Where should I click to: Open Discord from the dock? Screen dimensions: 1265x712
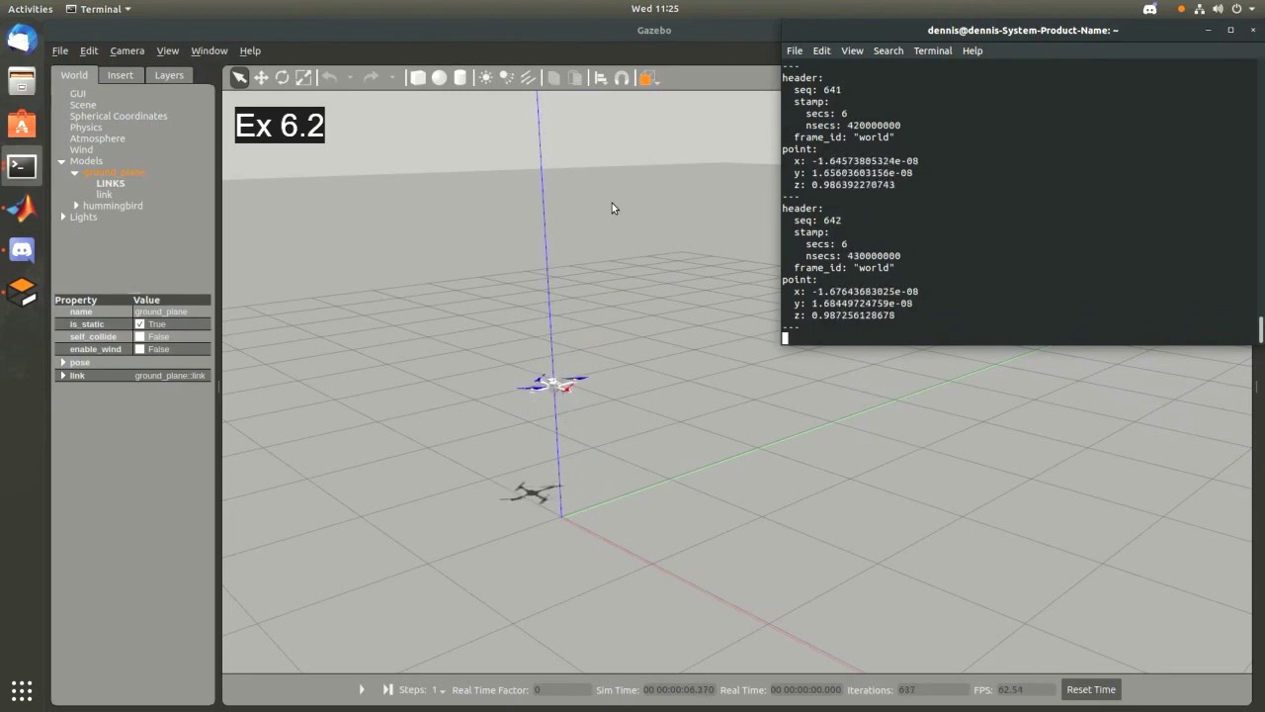22,250
